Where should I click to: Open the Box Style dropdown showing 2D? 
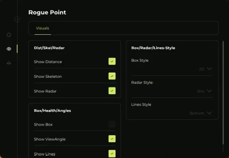tap(205, 69)
